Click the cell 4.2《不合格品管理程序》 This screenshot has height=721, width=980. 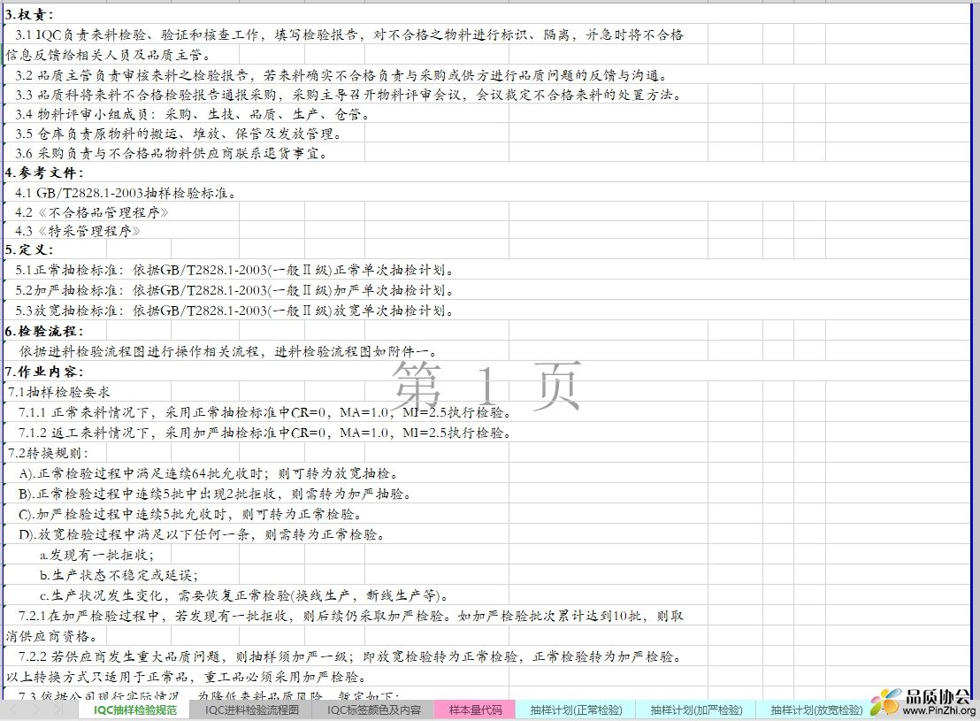pos(92,212)
